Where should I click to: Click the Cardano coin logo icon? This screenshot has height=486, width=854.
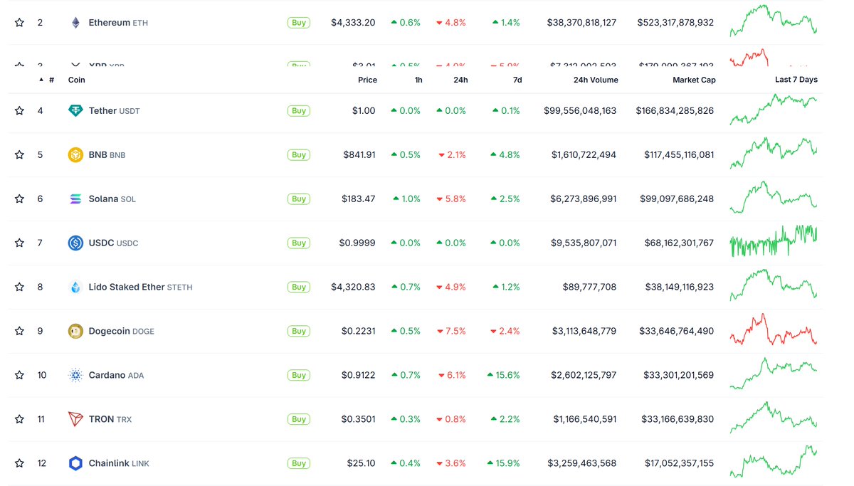75,375
